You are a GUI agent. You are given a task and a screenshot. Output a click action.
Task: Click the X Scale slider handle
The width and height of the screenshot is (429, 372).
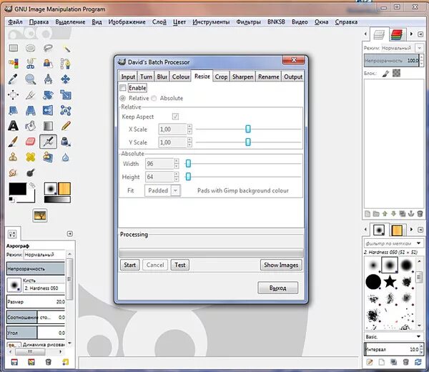coord(248,129)
